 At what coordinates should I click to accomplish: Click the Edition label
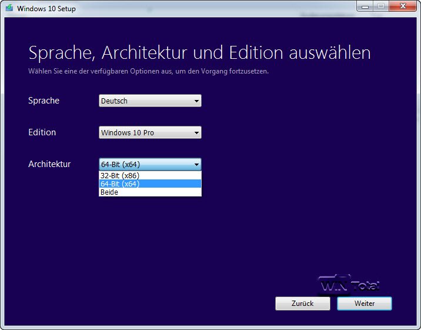(x=42, y=132)
